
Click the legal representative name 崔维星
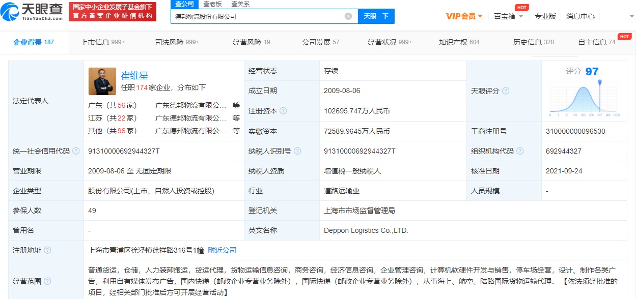click(x=134, y=76)
